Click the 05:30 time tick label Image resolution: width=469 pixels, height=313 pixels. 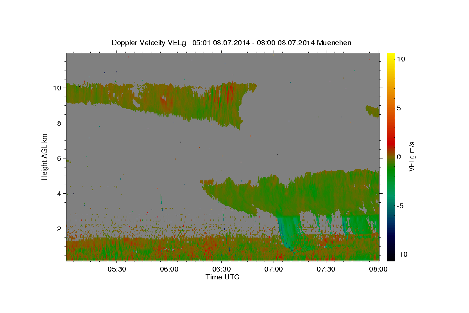(116, 269)
